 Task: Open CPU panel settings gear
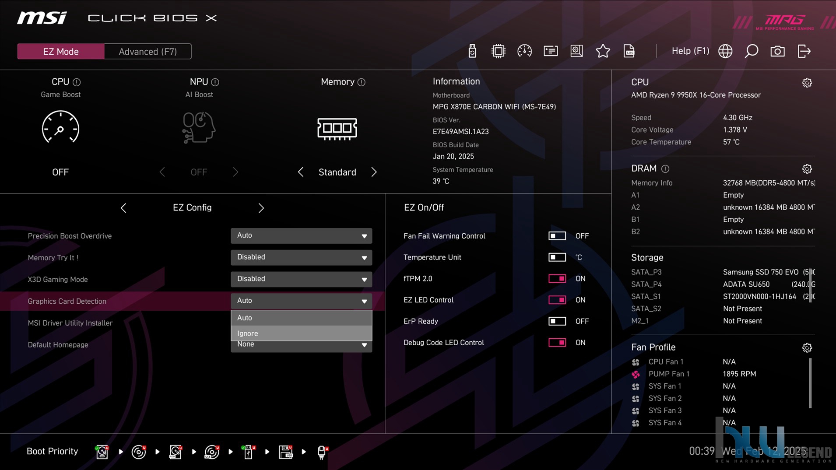tap(807, 83)
